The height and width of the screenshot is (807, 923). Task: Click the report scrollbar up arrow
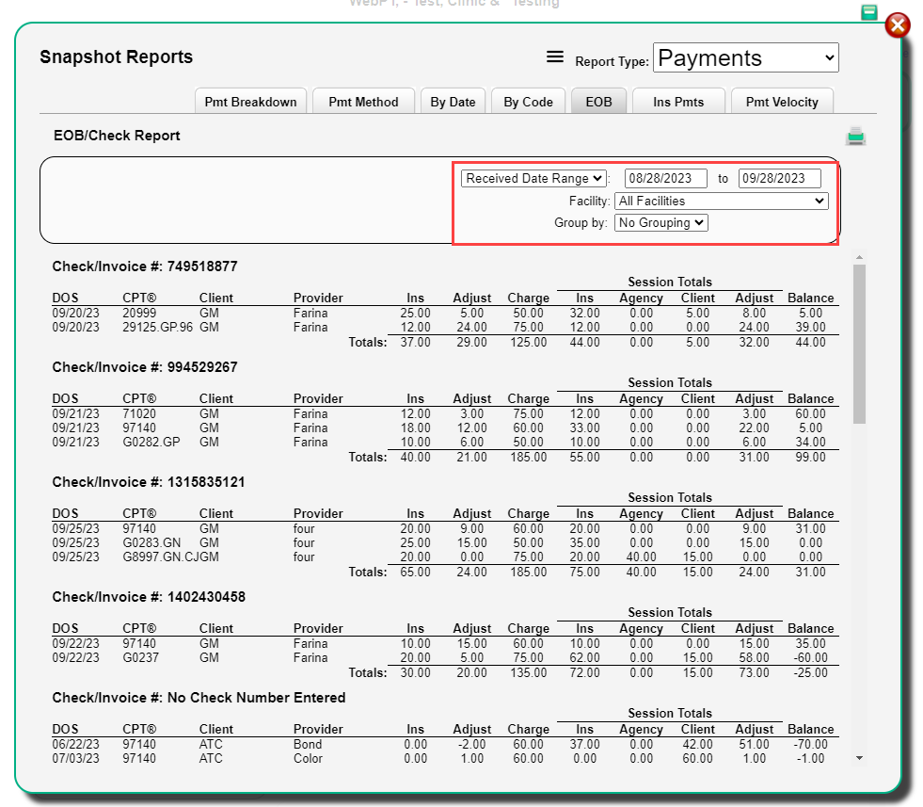tap(859, 257)
